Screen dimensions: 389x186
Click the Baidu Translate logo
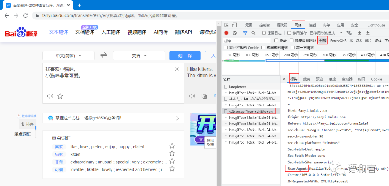click(x=21, y=32)
